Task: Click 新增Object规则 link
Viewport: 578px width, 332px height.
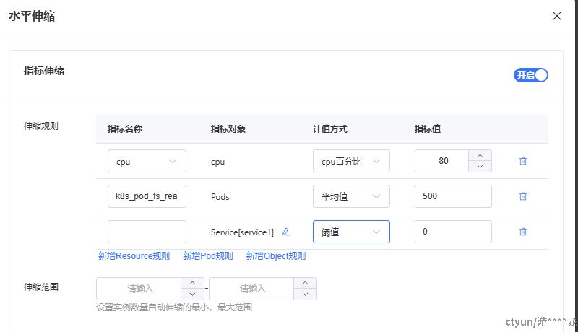Action: click(275, 255)
